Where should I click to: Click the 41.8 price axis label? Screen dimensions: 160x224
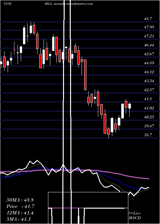pyautogui.click(x=148, y=99)
